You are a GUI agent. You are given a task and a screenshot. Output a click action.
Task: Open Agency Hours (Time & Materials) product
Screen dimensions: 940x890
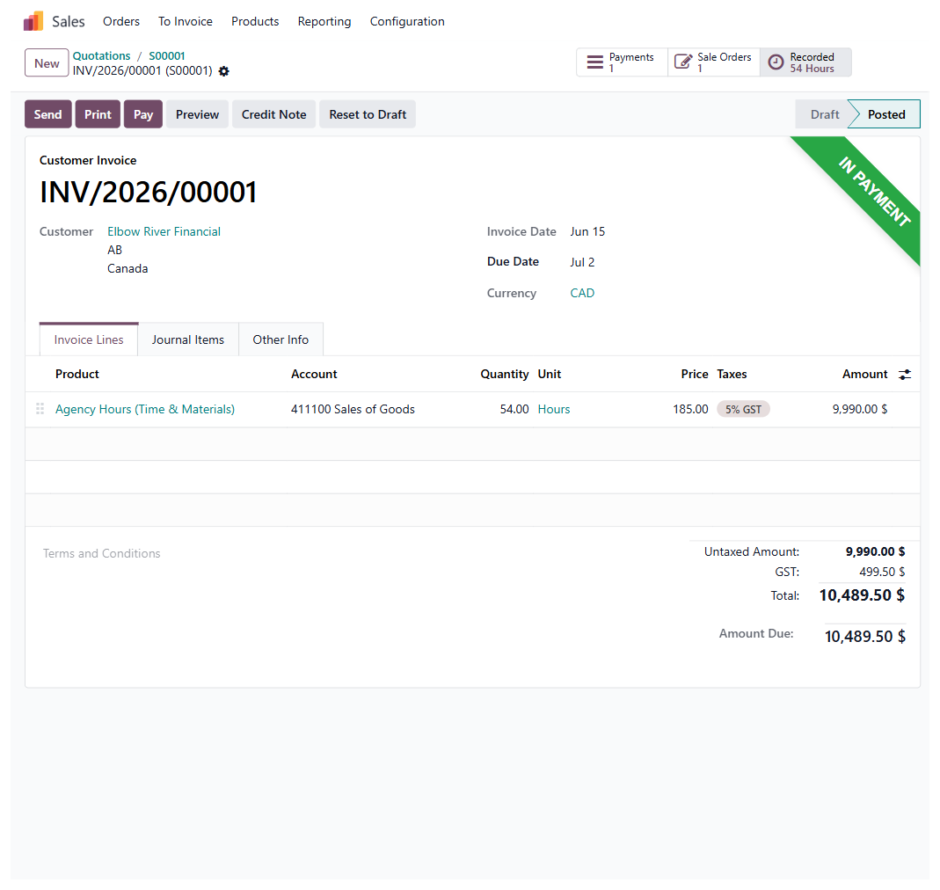click(145, 409)
